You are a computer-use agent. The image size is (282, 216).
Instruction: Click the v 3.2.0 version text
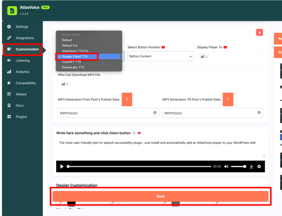coord(24,14)
